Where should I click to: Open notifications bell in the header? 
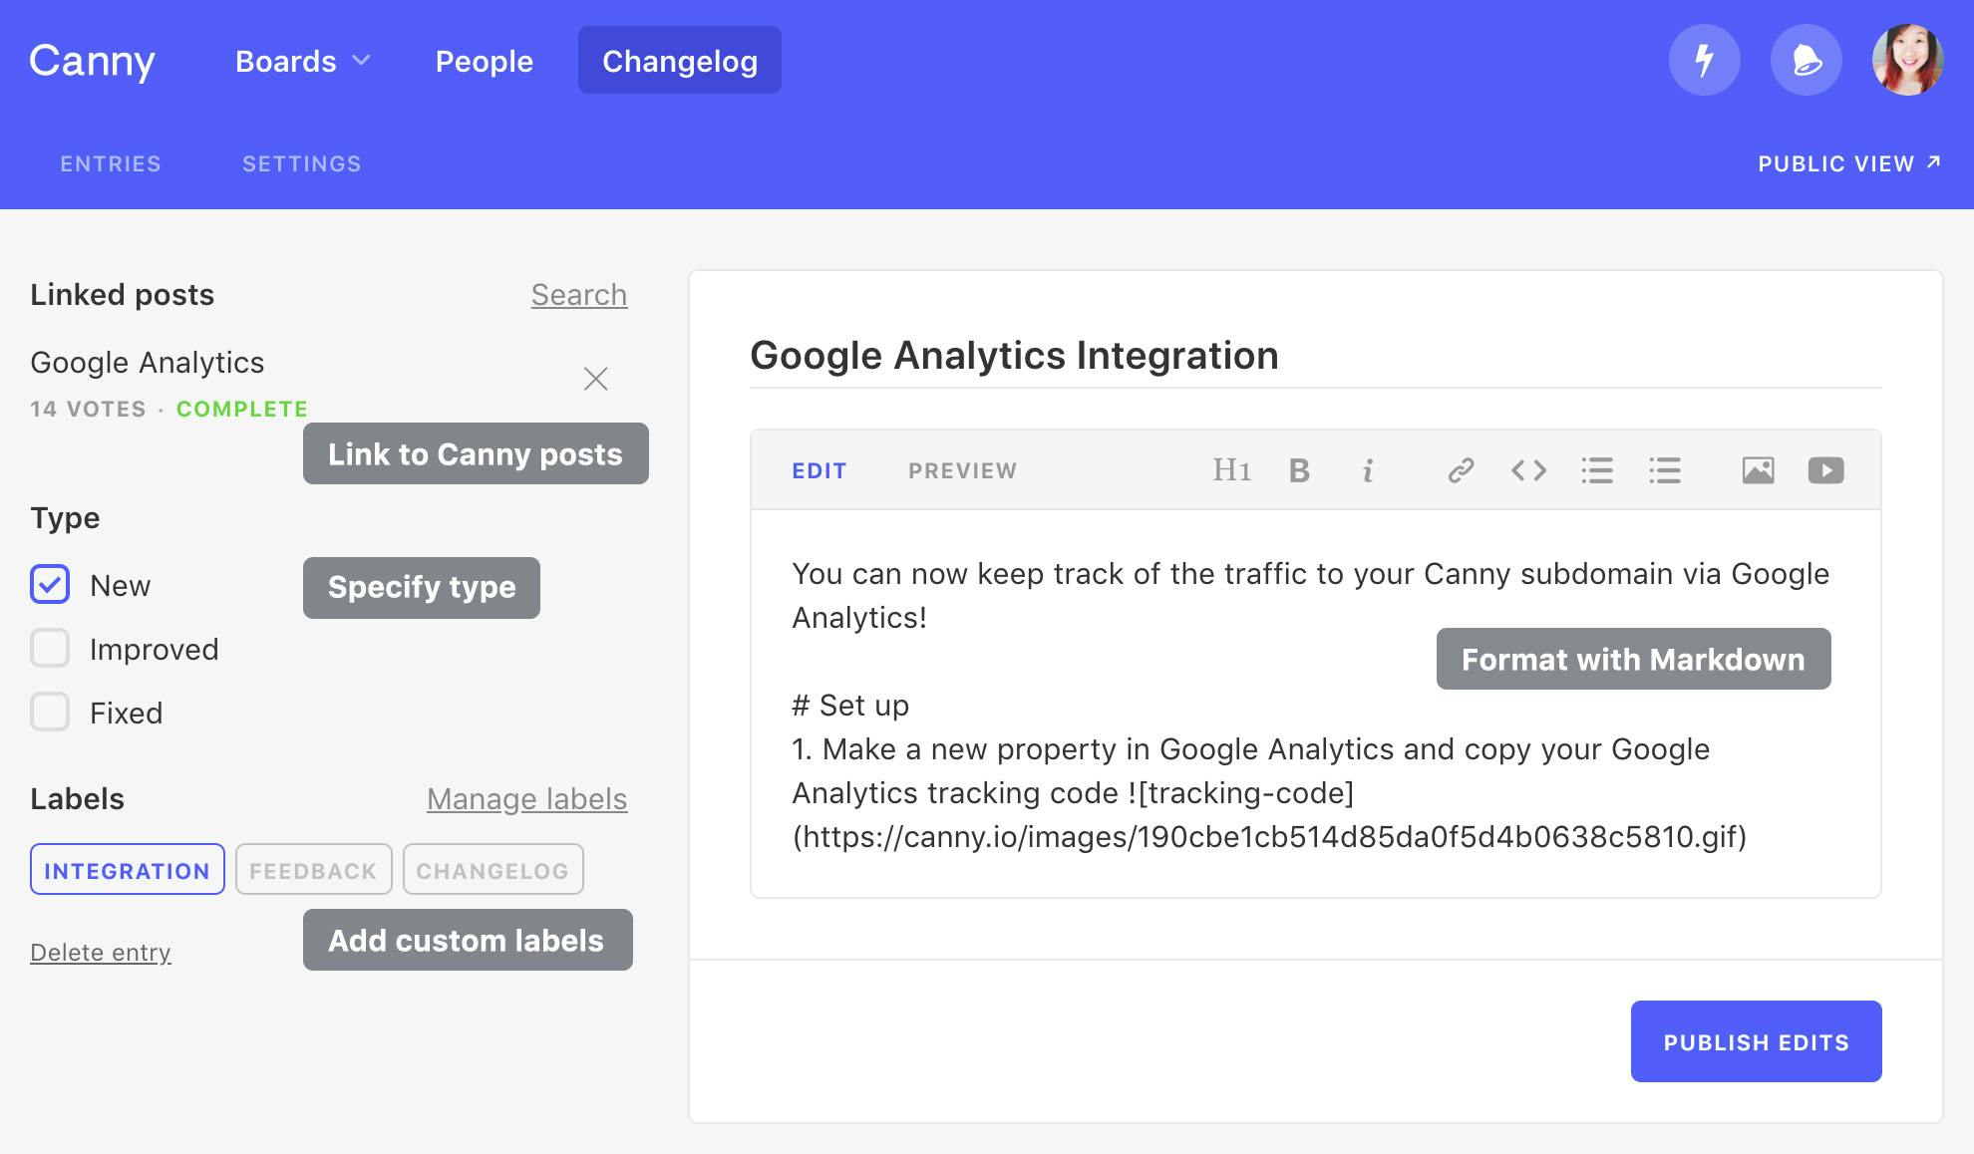pyautogui.click(x=1807, y=60)
